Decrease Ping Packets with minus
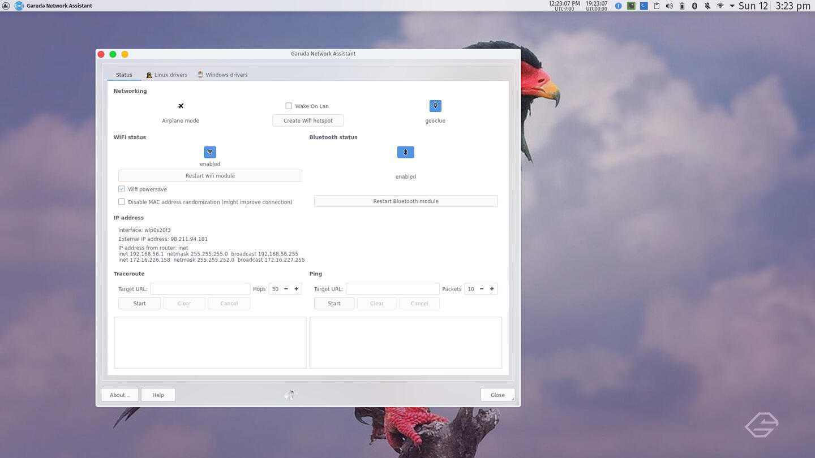The image size is (815, 458). (x=482, y=289)
